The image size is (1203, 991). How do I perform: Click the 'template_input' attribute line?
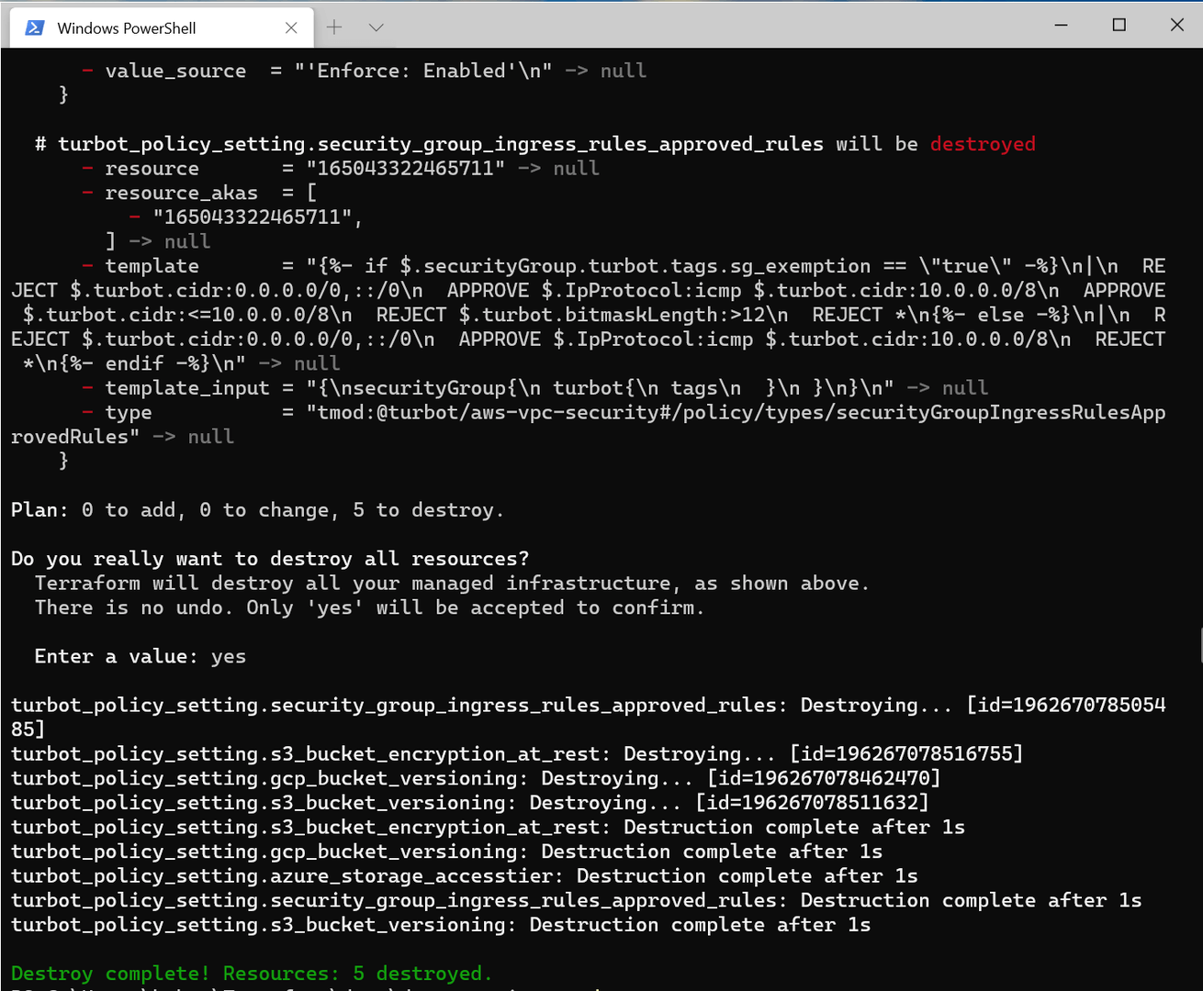(x=535, y=388)
